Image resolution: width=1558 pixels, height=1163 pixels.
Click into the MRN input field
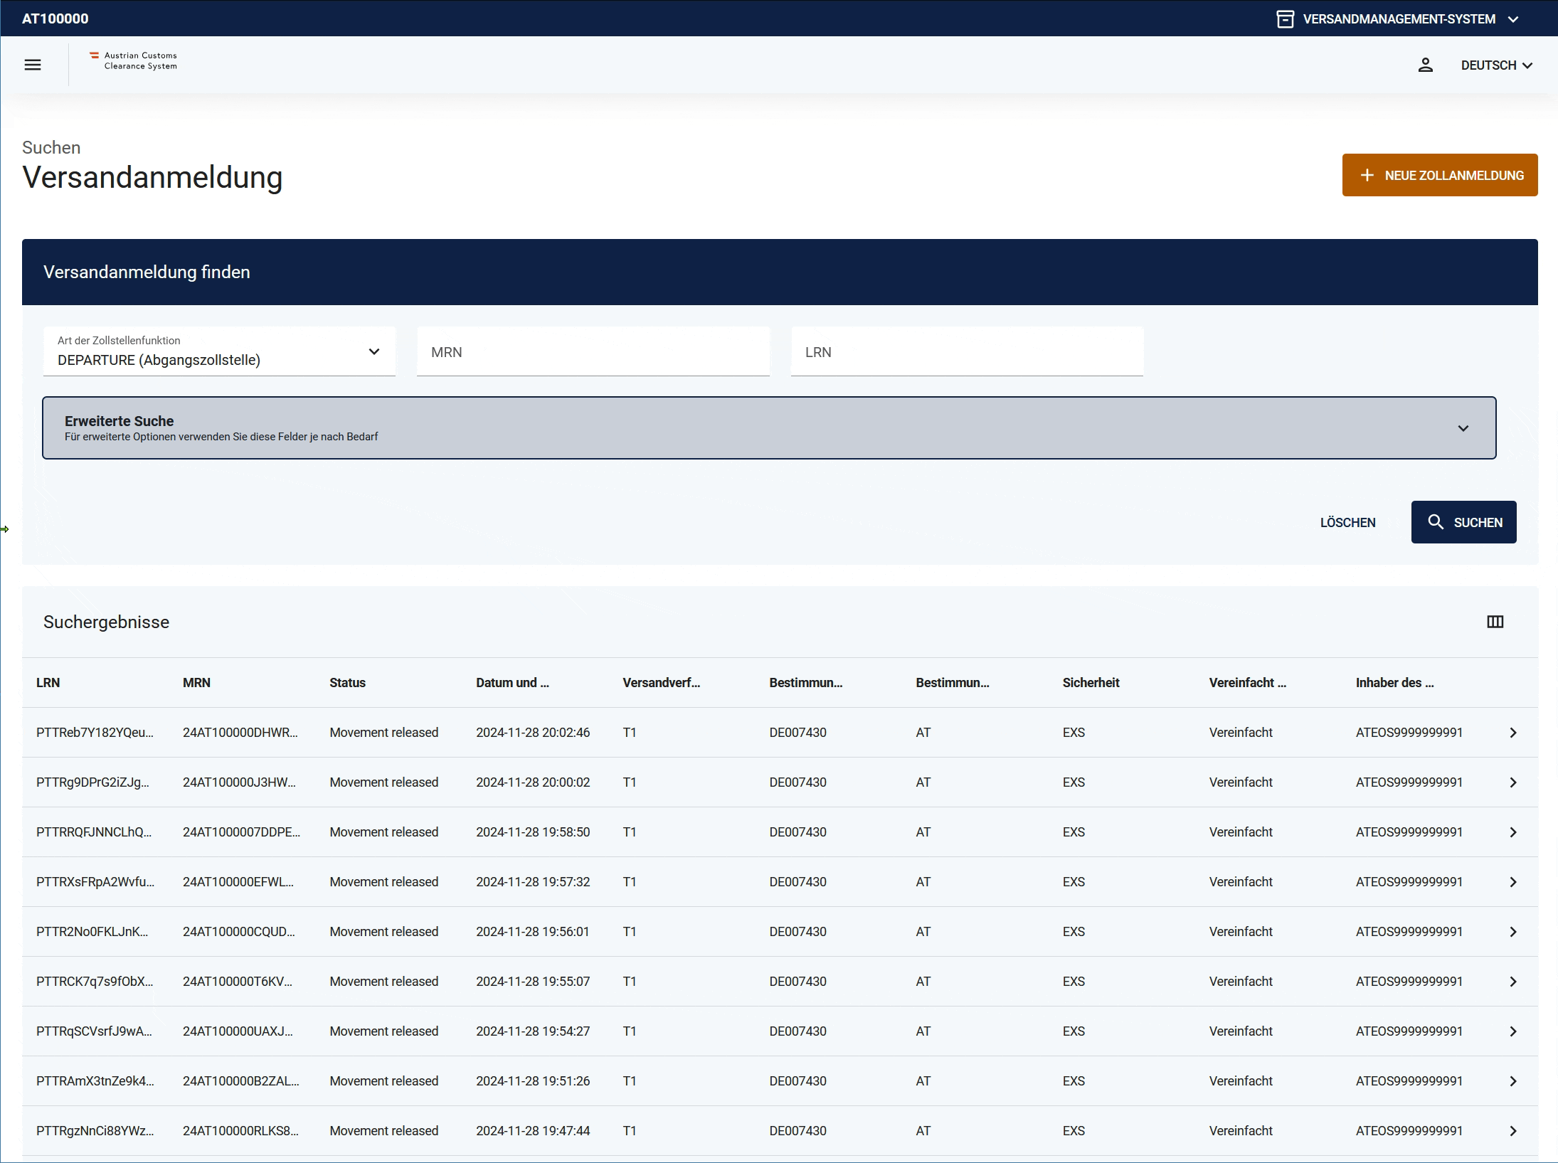tap(593, 352)
